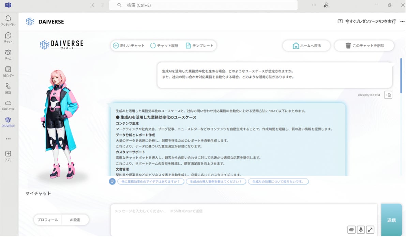Open the Teams (チーム) sidebar icon
This screenshot has height=237, width=407.
[8, 52]
